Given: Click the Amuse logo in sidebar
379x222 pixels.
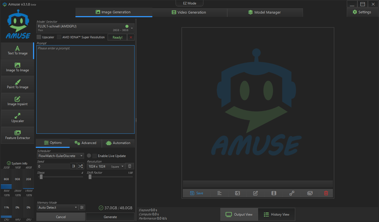Looking at the screenshot, I should point(18,24).
